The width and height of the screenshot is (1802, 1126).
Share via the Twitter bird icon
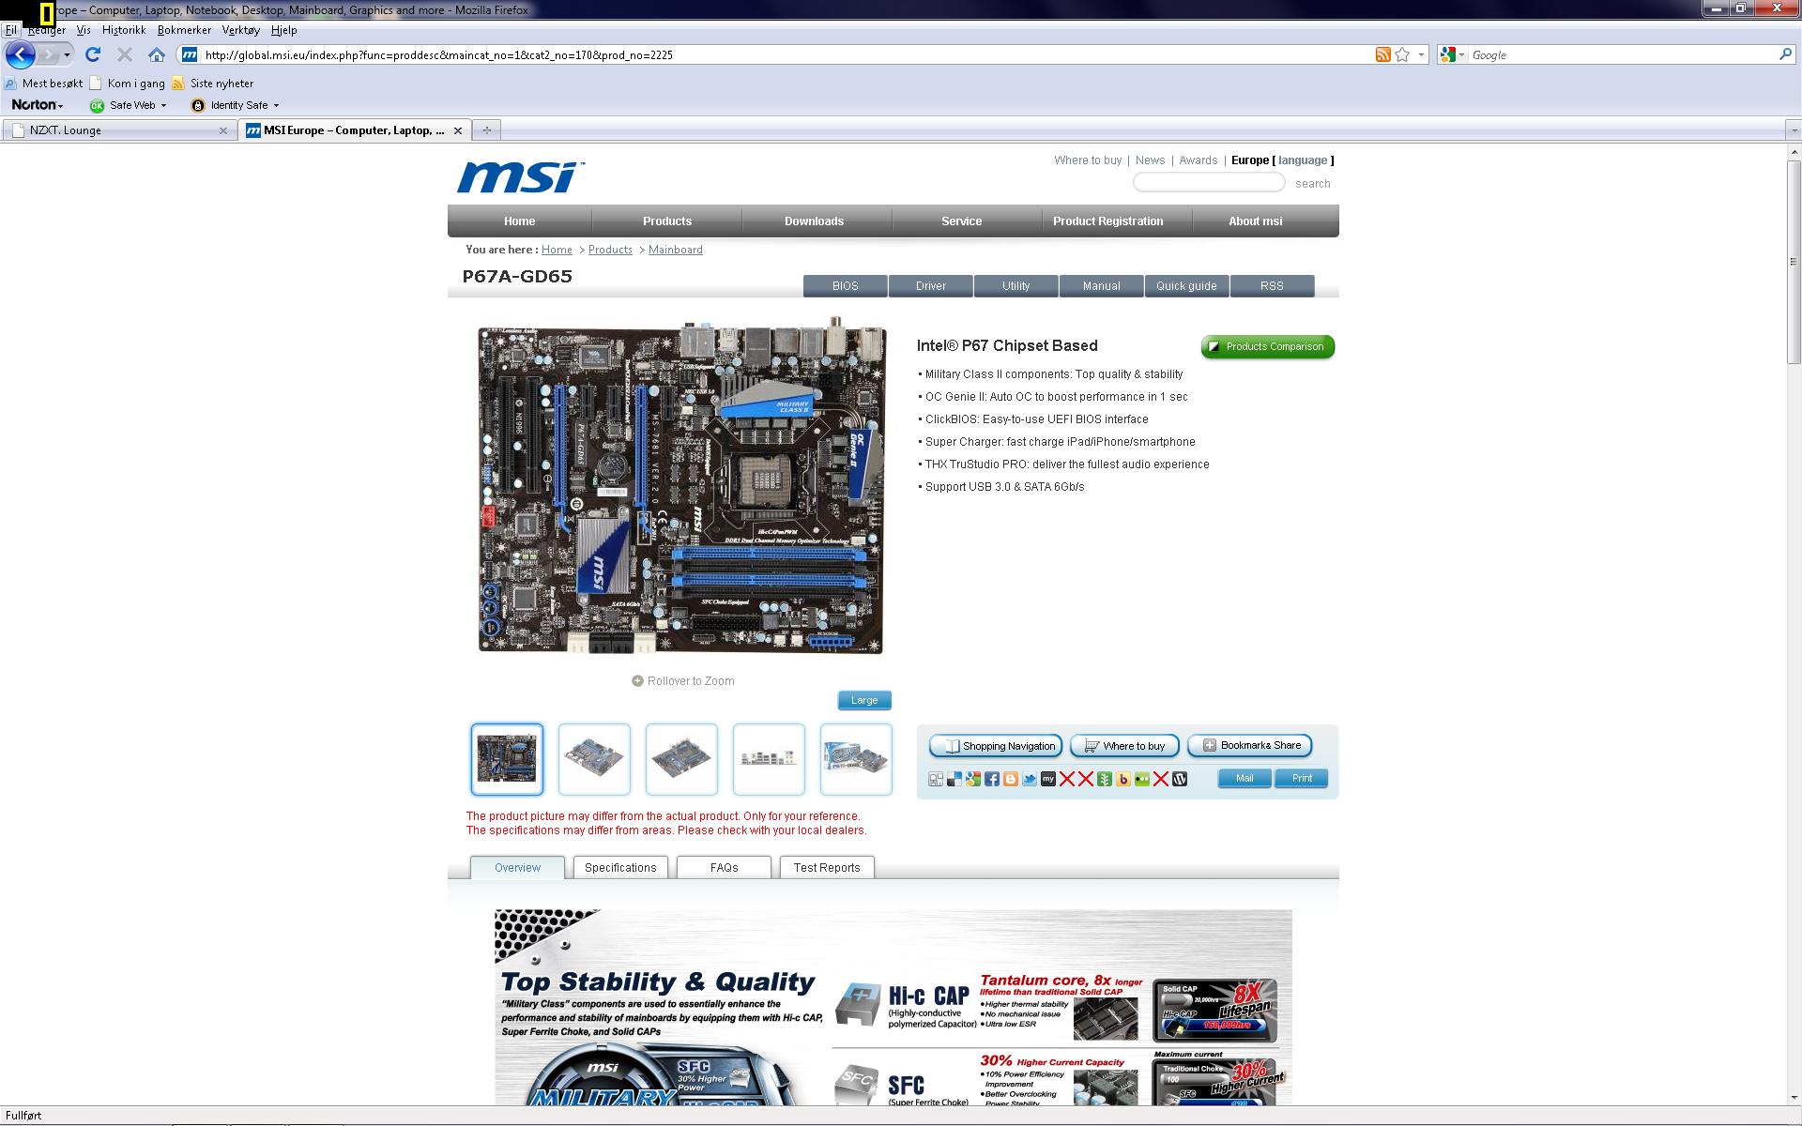(1030, 780)
